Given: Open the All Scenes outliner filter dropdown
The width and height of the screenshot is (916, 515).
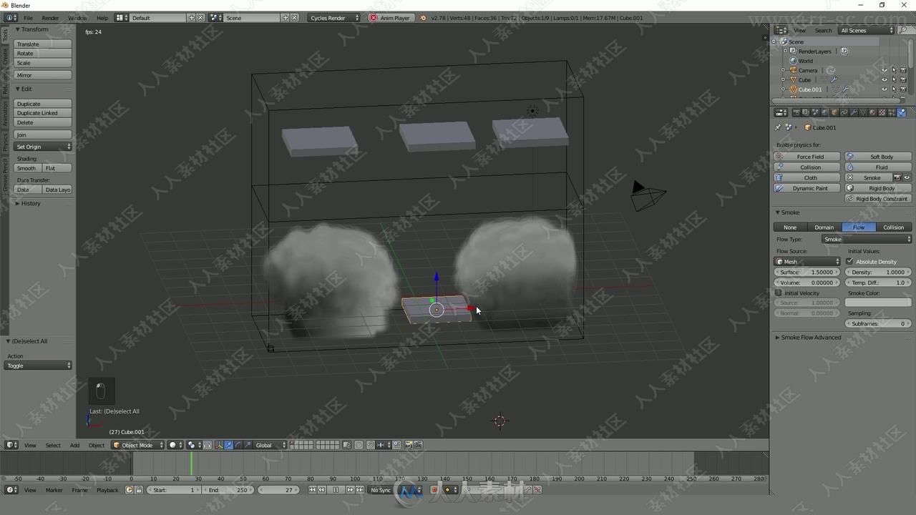Looking at the screenshot, I should click(x=867, y=30).
